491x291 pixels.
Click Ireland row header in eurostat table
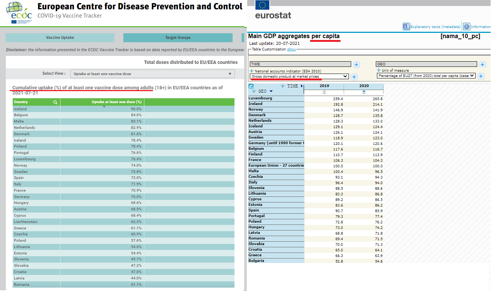(276, 104)
